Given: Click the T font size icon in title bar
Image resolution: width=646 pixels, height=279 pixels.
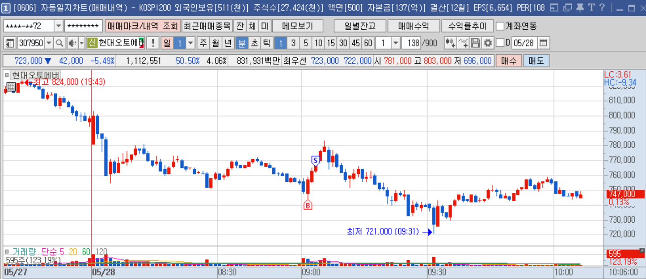Looking at the screenshot, I should pos(591,7).
